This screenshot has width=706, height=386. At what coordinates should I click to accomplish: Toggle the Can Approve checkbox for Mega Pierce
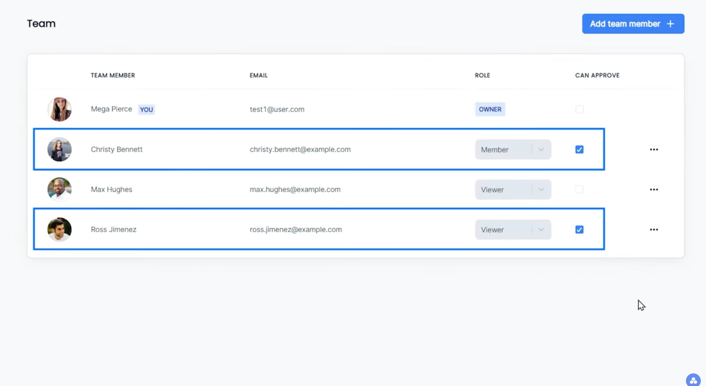(x=579, y=109)
